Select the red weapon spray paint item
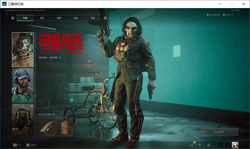Viewport: 250px width, 149px height. pos(47,128)
